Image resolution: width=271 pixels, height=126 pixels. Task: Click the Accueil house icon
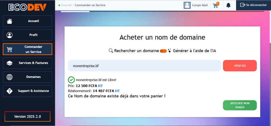pyautogui.click(x=9, y=21)
